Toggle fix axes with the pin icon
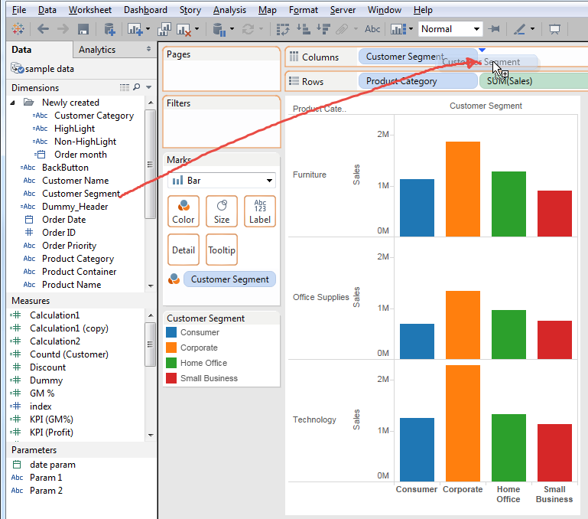 tap(494, 29)
